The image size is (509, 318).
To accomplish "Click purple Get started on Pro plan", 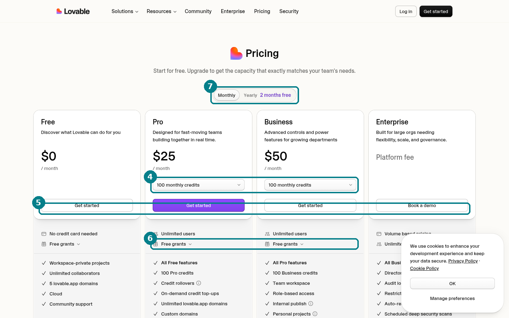I will 199,205.
